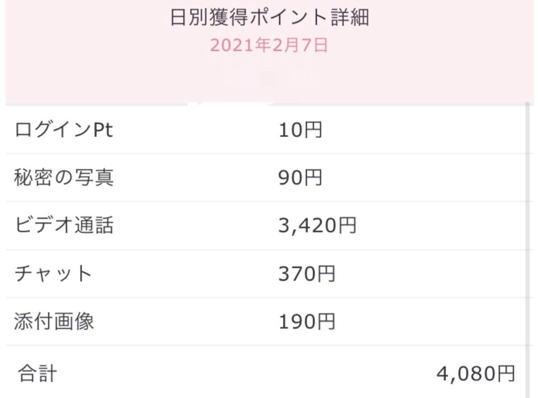Select the 合計 total label
538x398 pixels.
click(37, 374)
